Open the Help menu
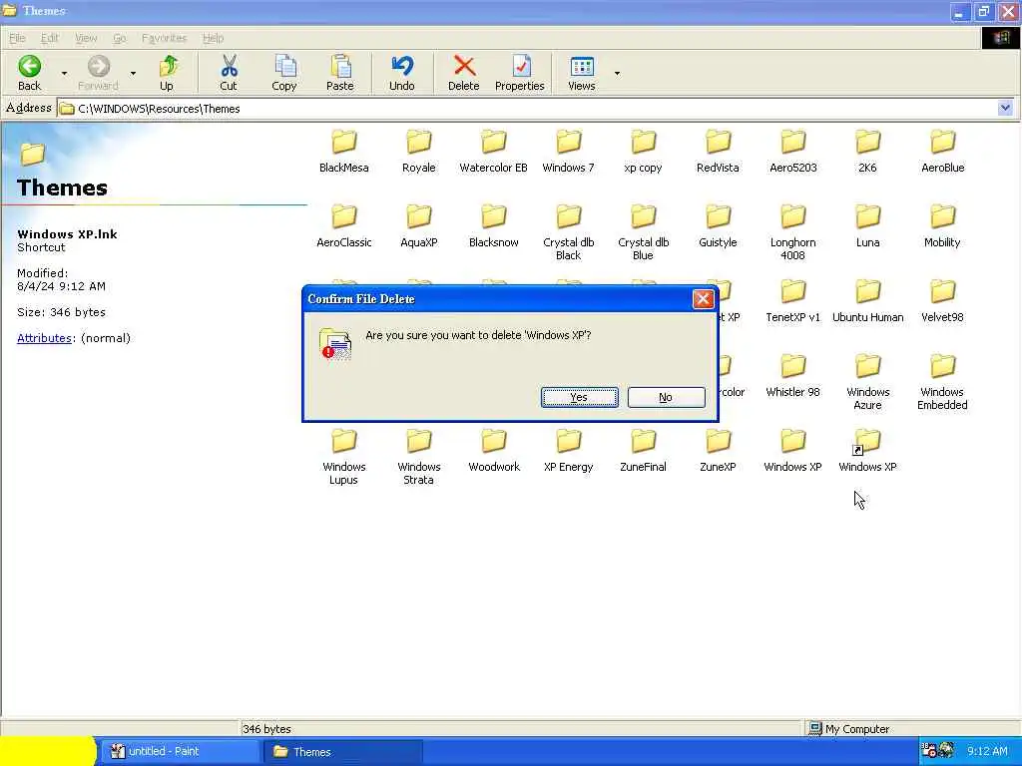1022x766 pixels. (213, 38)
